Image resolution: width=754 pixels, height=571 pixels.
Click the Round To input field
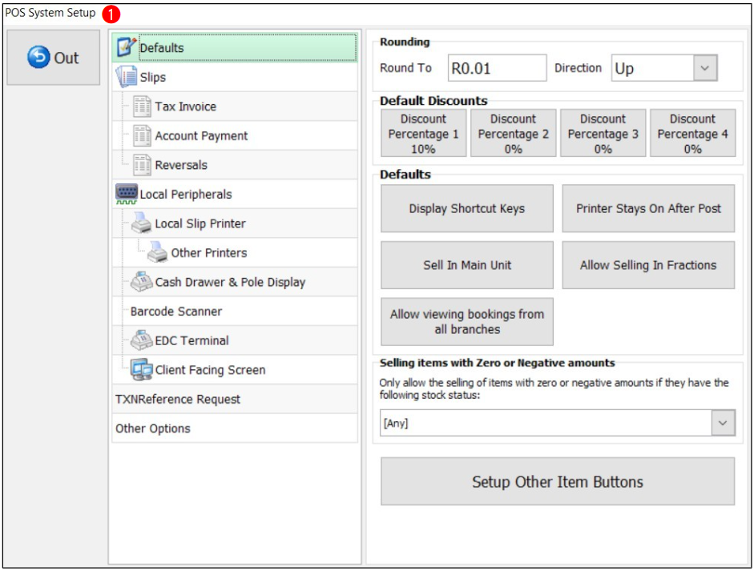498,68
